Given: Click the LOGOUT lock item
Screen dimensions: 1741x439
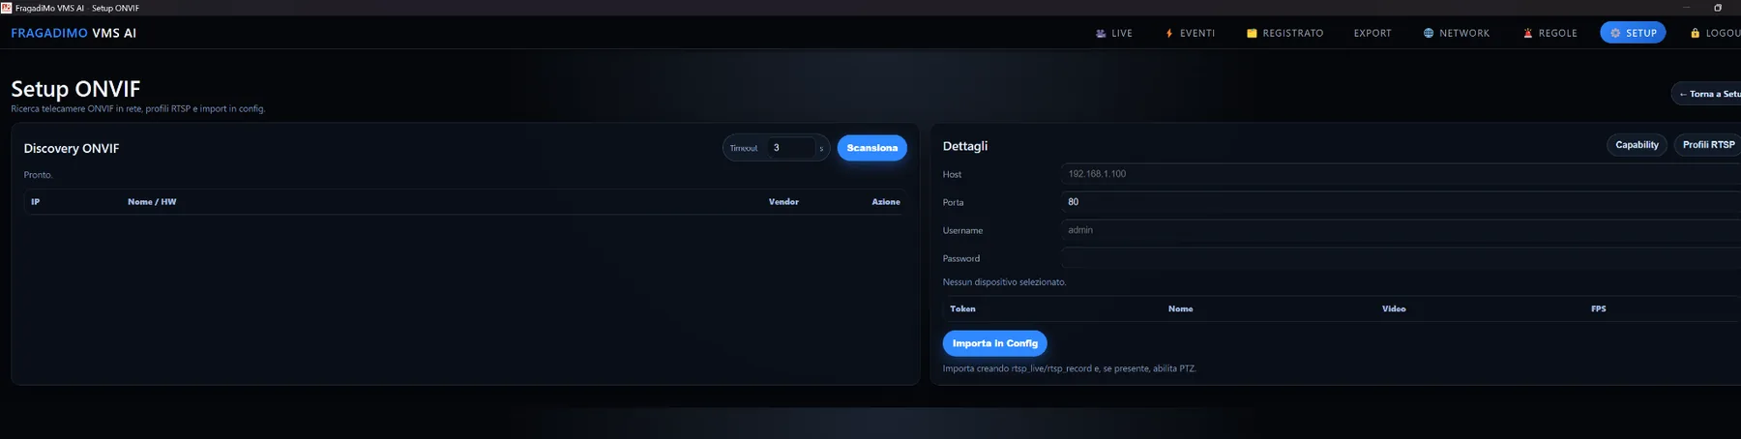Looking at the screenshot, I should [x=1715, y=33].
